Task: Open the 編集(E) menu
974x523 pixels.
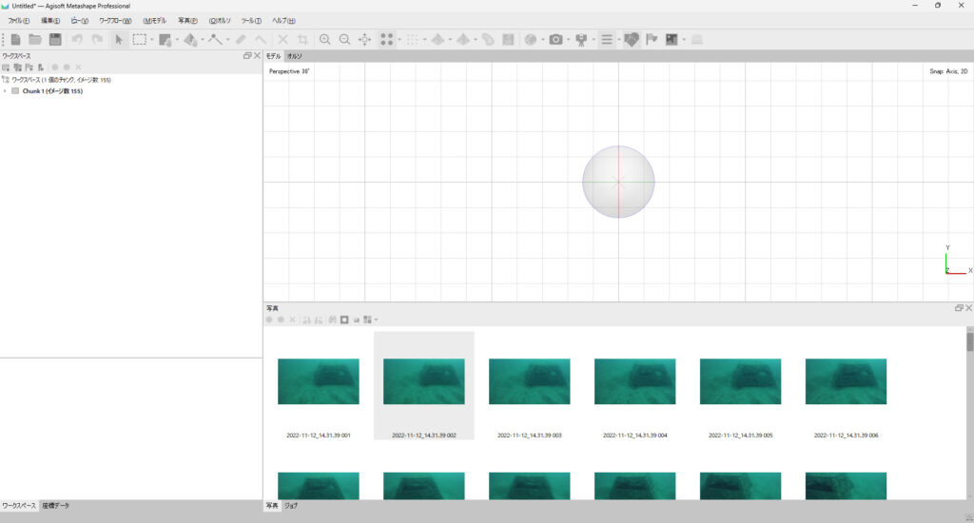Action: coord(50,21)
